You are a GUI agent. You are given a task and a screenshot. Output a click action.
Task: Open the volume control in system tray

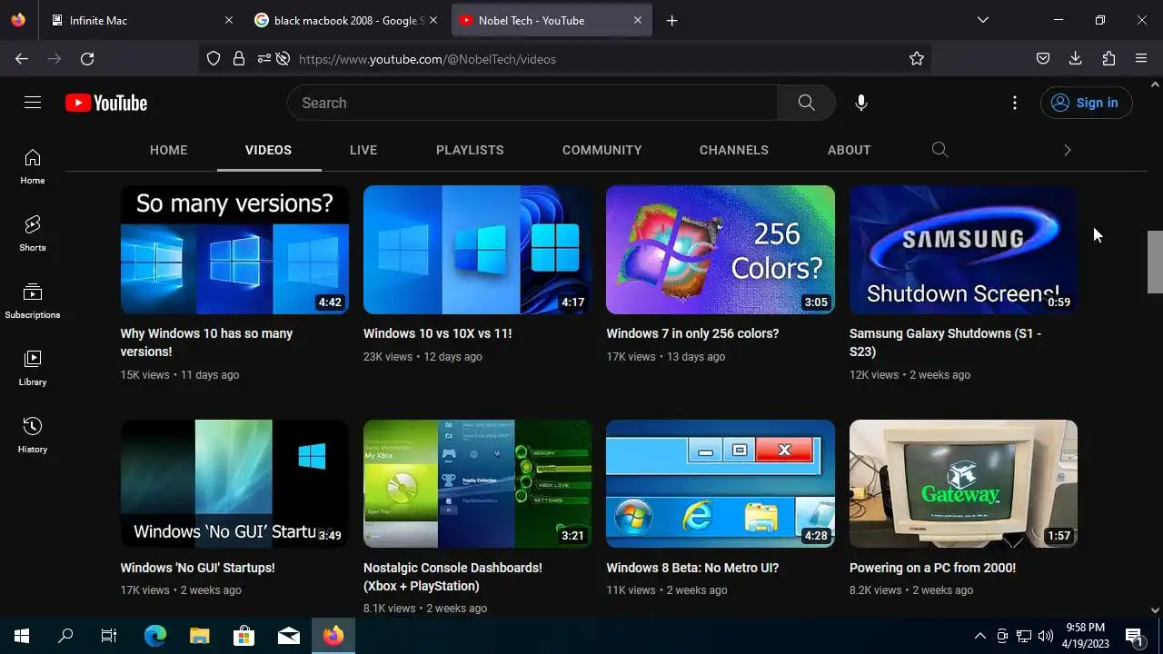click(1046, 636)
